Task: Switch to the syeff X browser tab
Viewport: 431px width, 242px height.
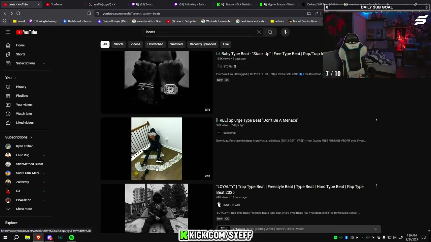Action: point(107,4)
